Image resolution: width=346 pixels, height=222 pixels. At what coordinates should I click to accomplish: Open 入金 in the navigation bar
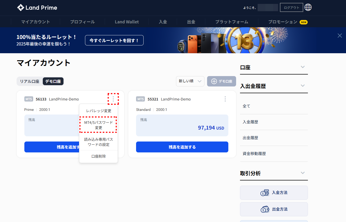[163, 22]
